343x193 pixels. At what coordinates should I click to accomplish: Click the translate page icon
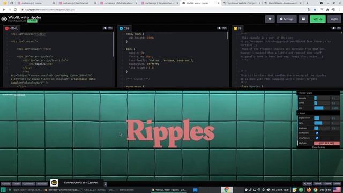309,10
